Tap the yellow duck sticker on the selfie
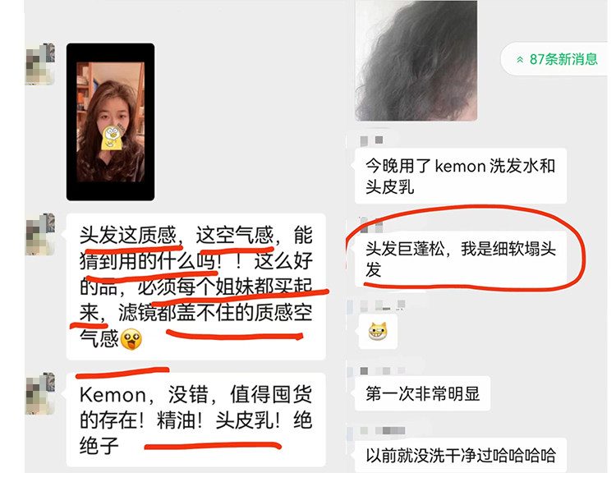616x482 pixels. point(112,138)
